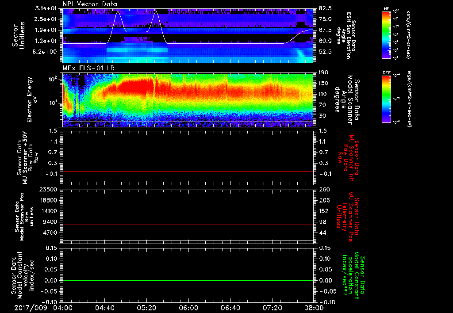Click the white sun elevation curve peak
453x313 pixels.
pyautogui.click(x=118, y=11)
